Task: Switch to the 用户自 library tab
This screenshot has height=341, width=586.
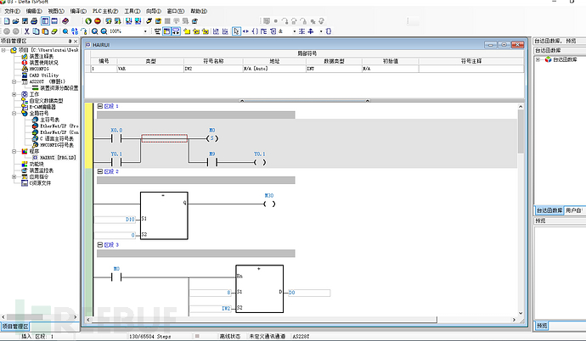Action: pos(575,210)
